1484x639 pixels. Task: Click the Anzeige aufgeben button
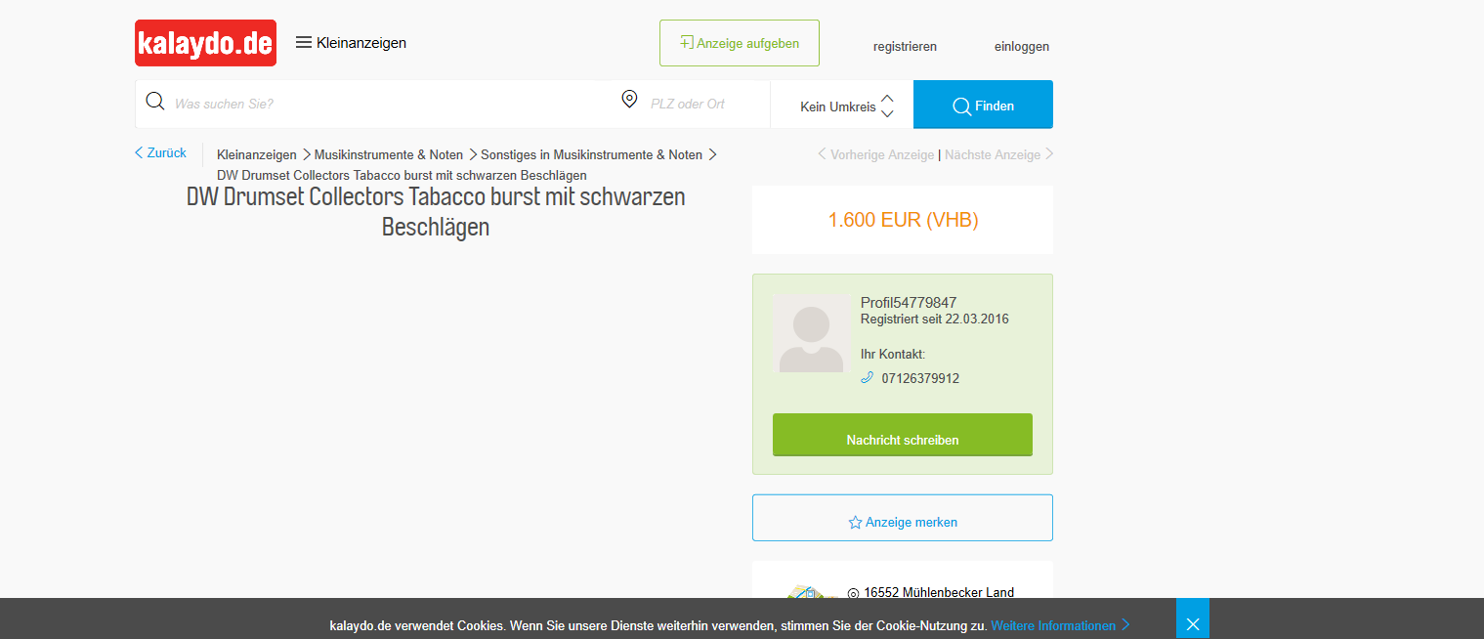click(x=740, y=43)
